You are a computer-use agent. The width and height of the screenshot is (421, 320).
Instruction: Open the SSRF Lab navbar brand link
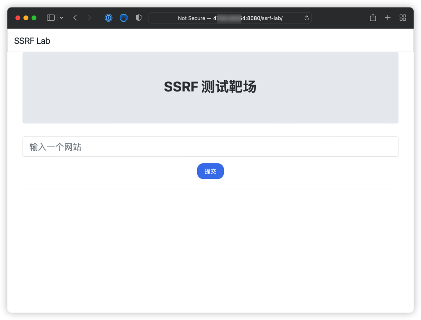pos(32,41)
